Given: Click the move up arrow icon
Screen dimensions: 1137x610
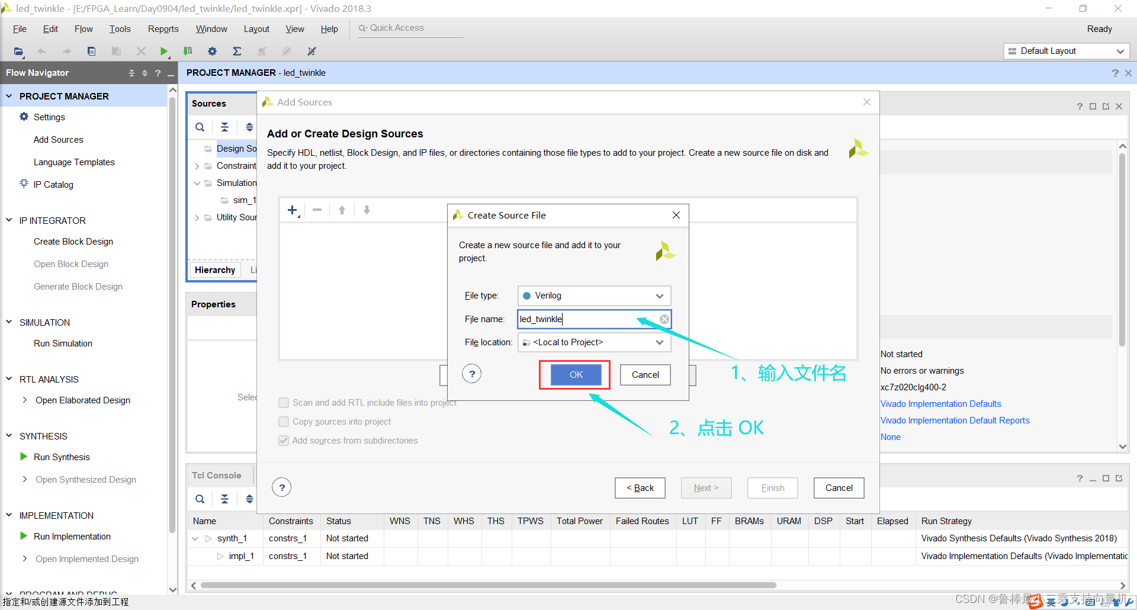Looking at the screenshot, I should click(x=342, y=210).
